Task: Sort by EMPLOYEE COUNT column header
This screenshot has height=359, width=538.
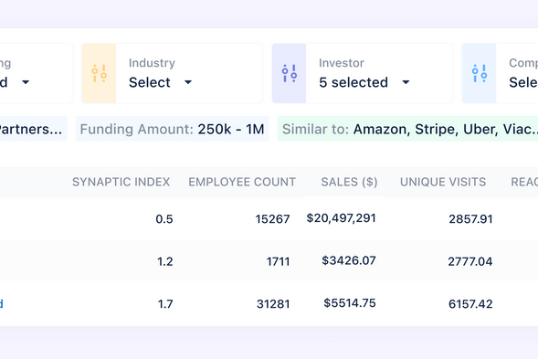Action: pyautogui.click(x=242, y=182)
